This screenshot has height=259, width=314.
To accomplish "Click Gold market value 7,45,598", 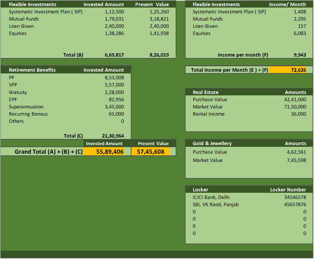I will click(x=297, y=161).
